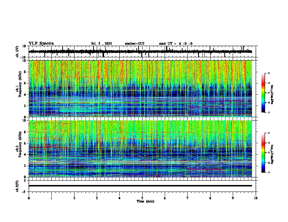
Task: Click the "-3" tick on ch.1 color bar
Action: (x=268, y=73)
